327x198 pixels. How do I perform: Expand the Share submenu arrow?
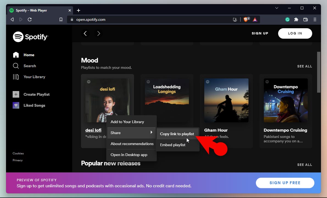[x=151, y=132]
